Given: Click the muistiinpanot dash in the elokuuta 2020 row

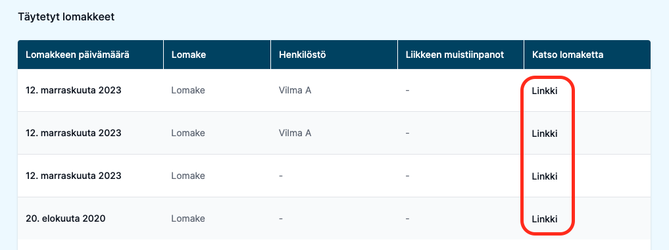Looking at the screenshot, I should point(407,218).
